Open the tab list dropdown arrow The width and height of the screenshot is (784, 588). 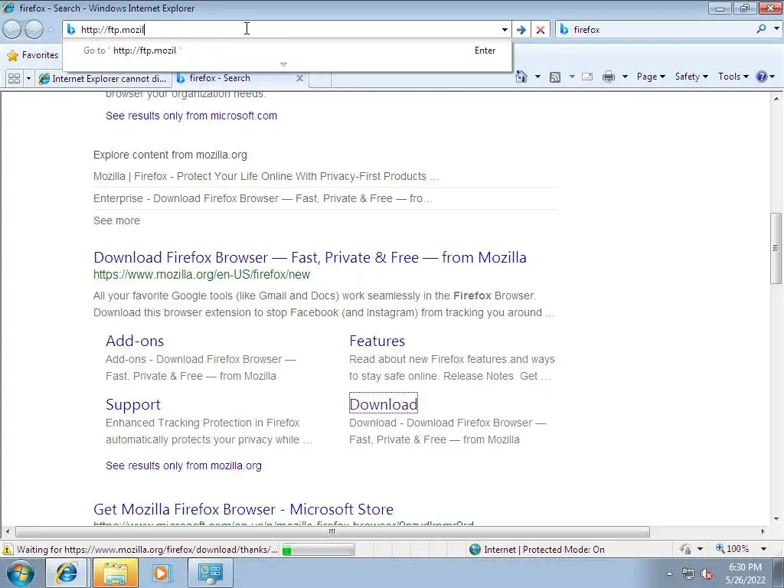(28, 79)
